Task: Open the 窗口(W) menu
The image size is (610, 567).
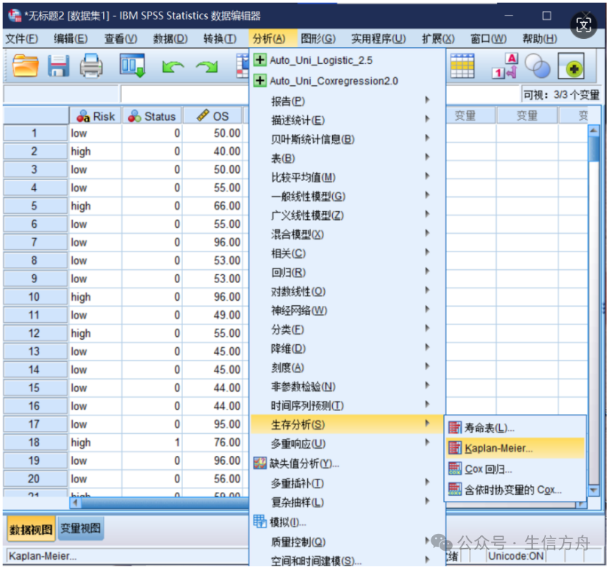Action: click(x=488, y=38)
